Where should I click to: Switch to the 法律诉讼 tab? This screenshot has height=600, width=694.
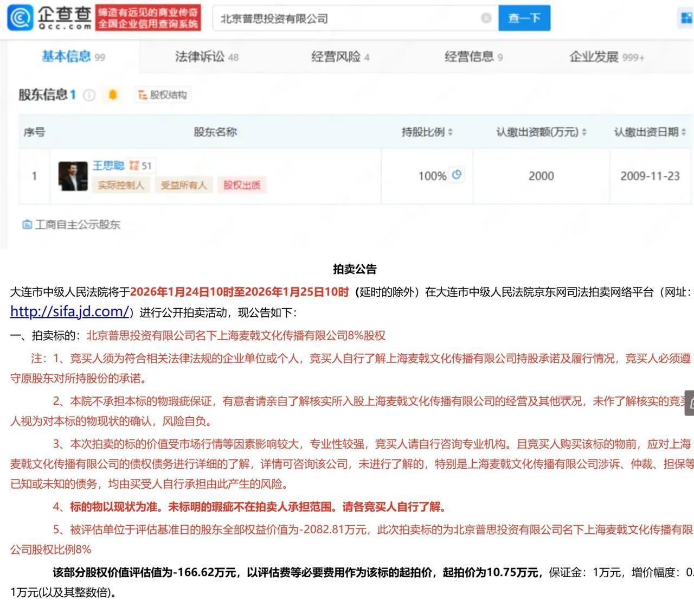207,56
